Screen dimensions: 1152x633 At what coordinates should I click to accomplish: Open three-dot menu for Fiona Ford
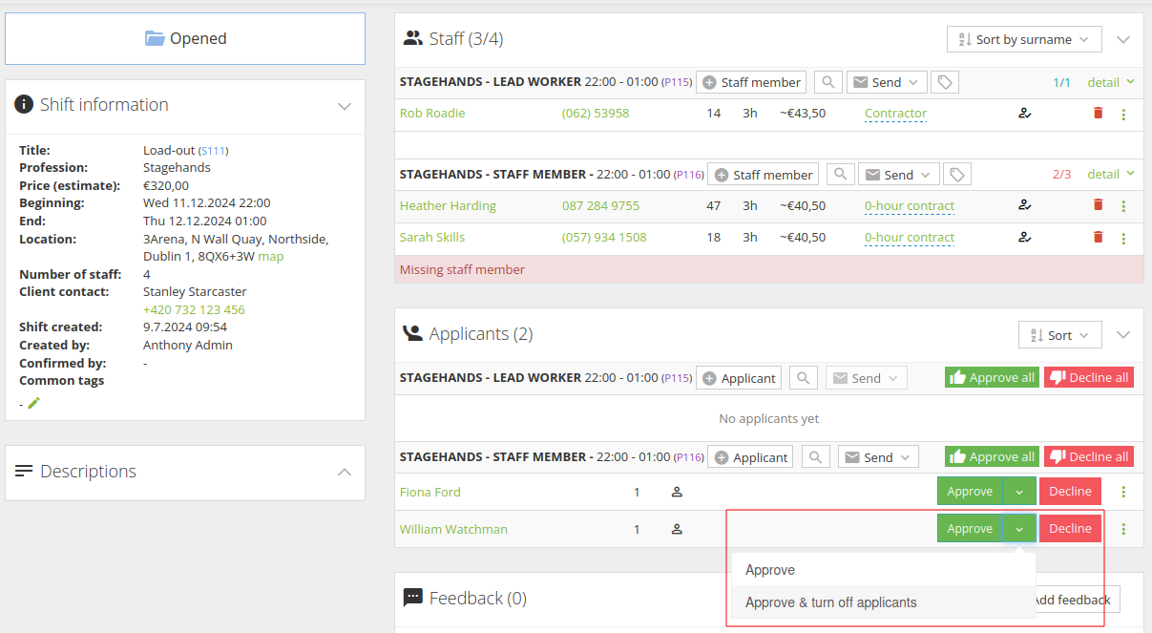point(1123,492)
